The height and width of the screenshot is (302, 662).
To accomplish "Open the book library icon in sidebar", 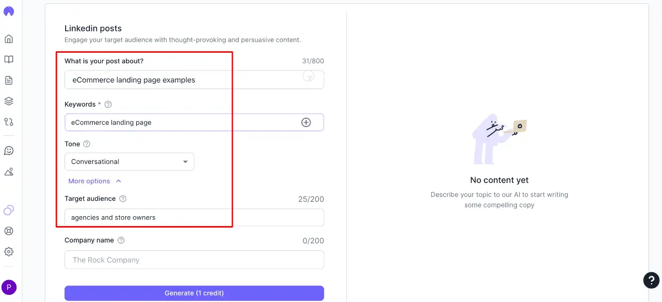I will (9, 59).
